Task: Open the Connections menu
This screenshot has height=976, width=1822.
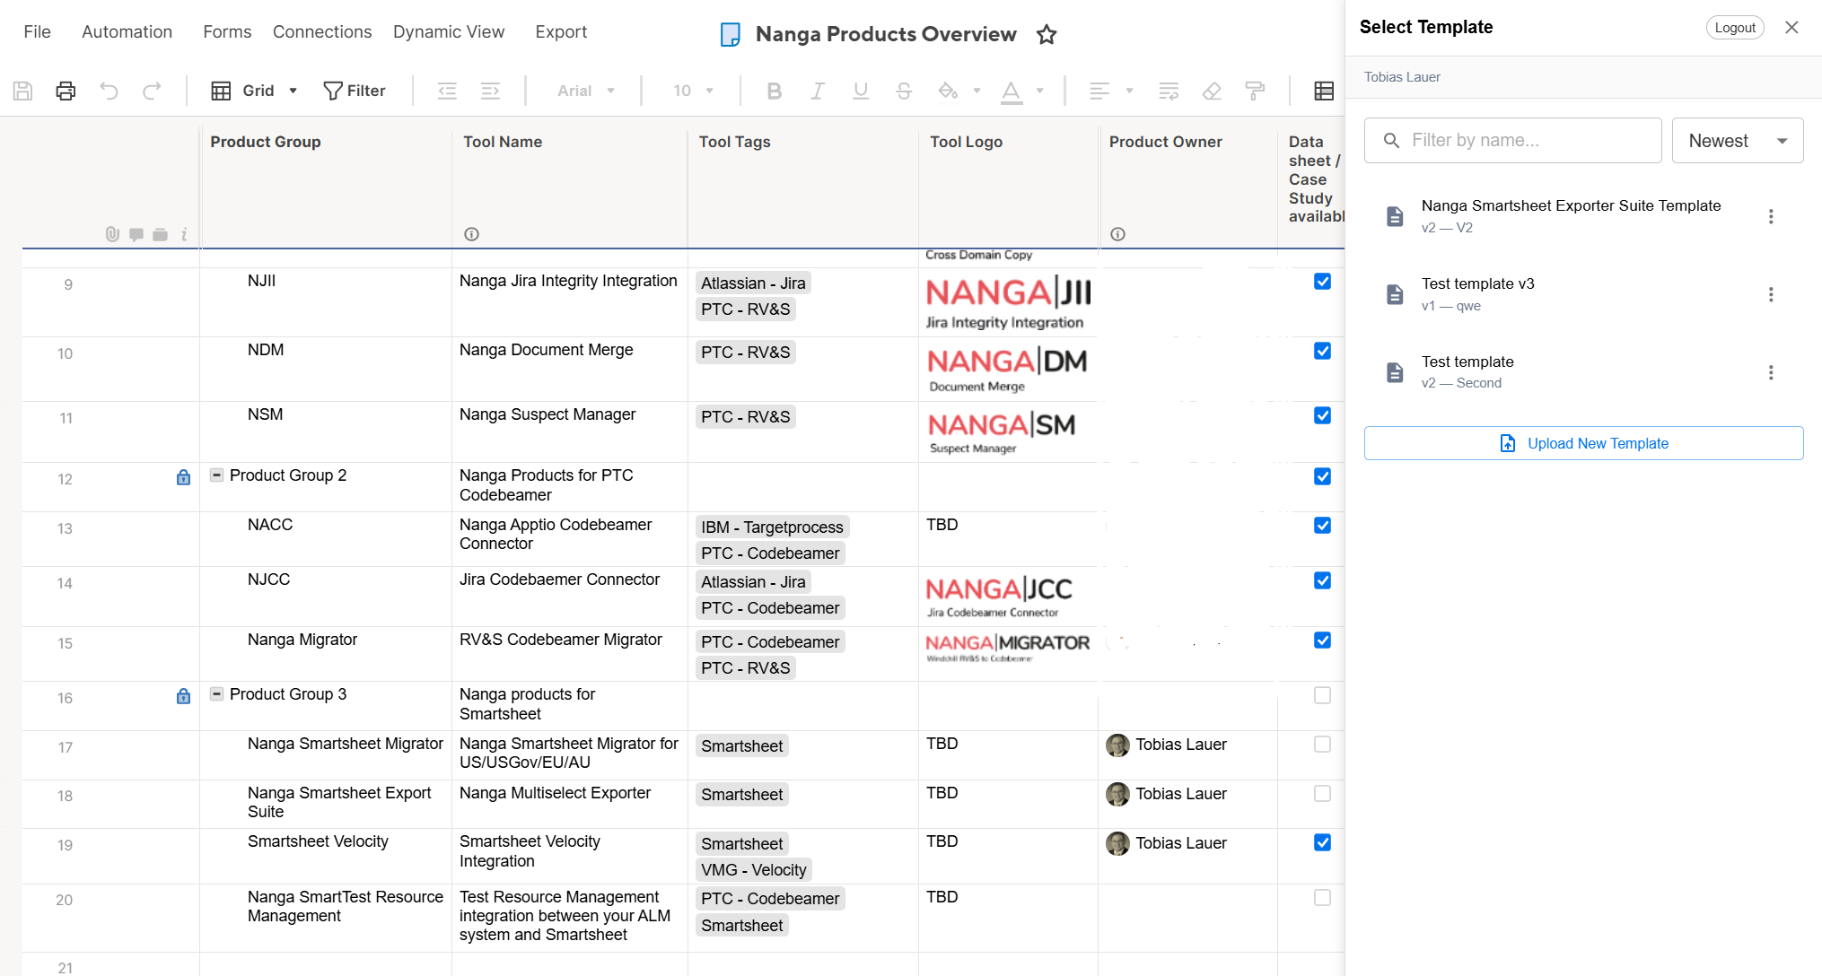Action: 322,32
